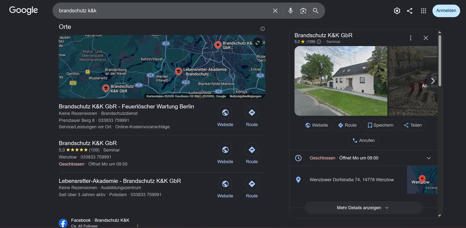Open Nutzungsbedingungen link on map
This screenshot has width=466, height=228.
[x=246, y=96]
